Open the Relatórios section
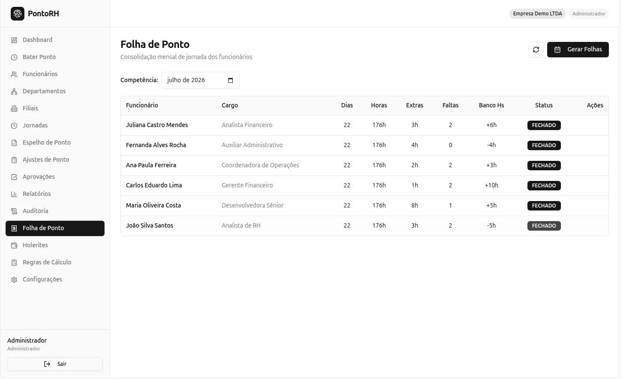623x379 pixels. 55,194
